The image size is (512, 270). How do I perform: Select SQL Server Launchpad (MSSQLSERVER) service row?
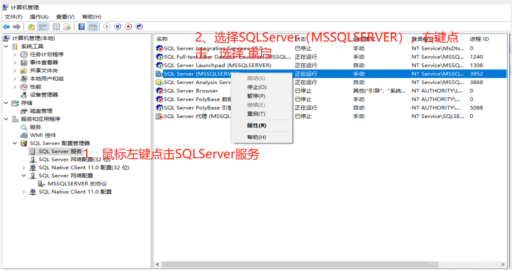[x=331, y=65]
